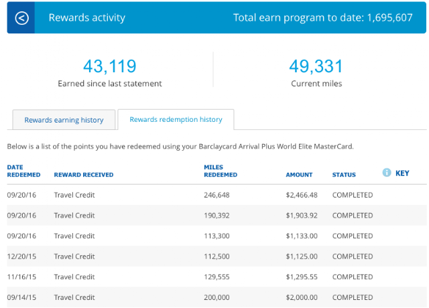
Task: Select the 09/14/15 $2,000.00 row
Action: pyautogui.click(x=217, y=297)
